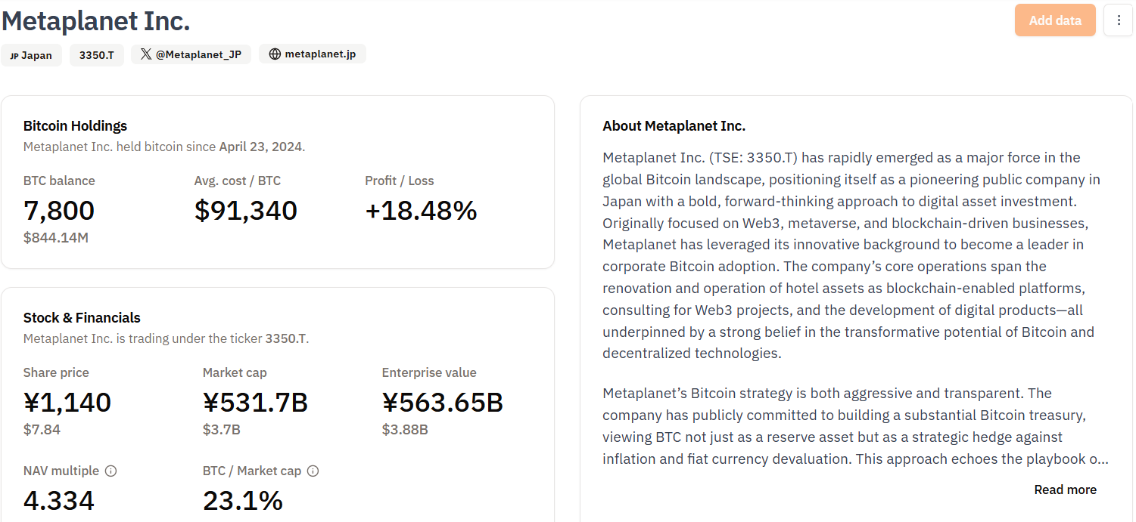Click the 23.1% BTC / Market cap value

243,500
